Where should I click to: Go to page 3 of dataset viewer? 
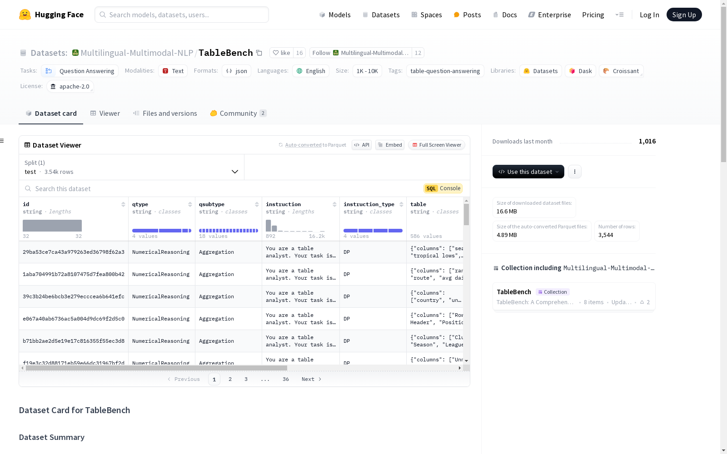pos(246,379)
